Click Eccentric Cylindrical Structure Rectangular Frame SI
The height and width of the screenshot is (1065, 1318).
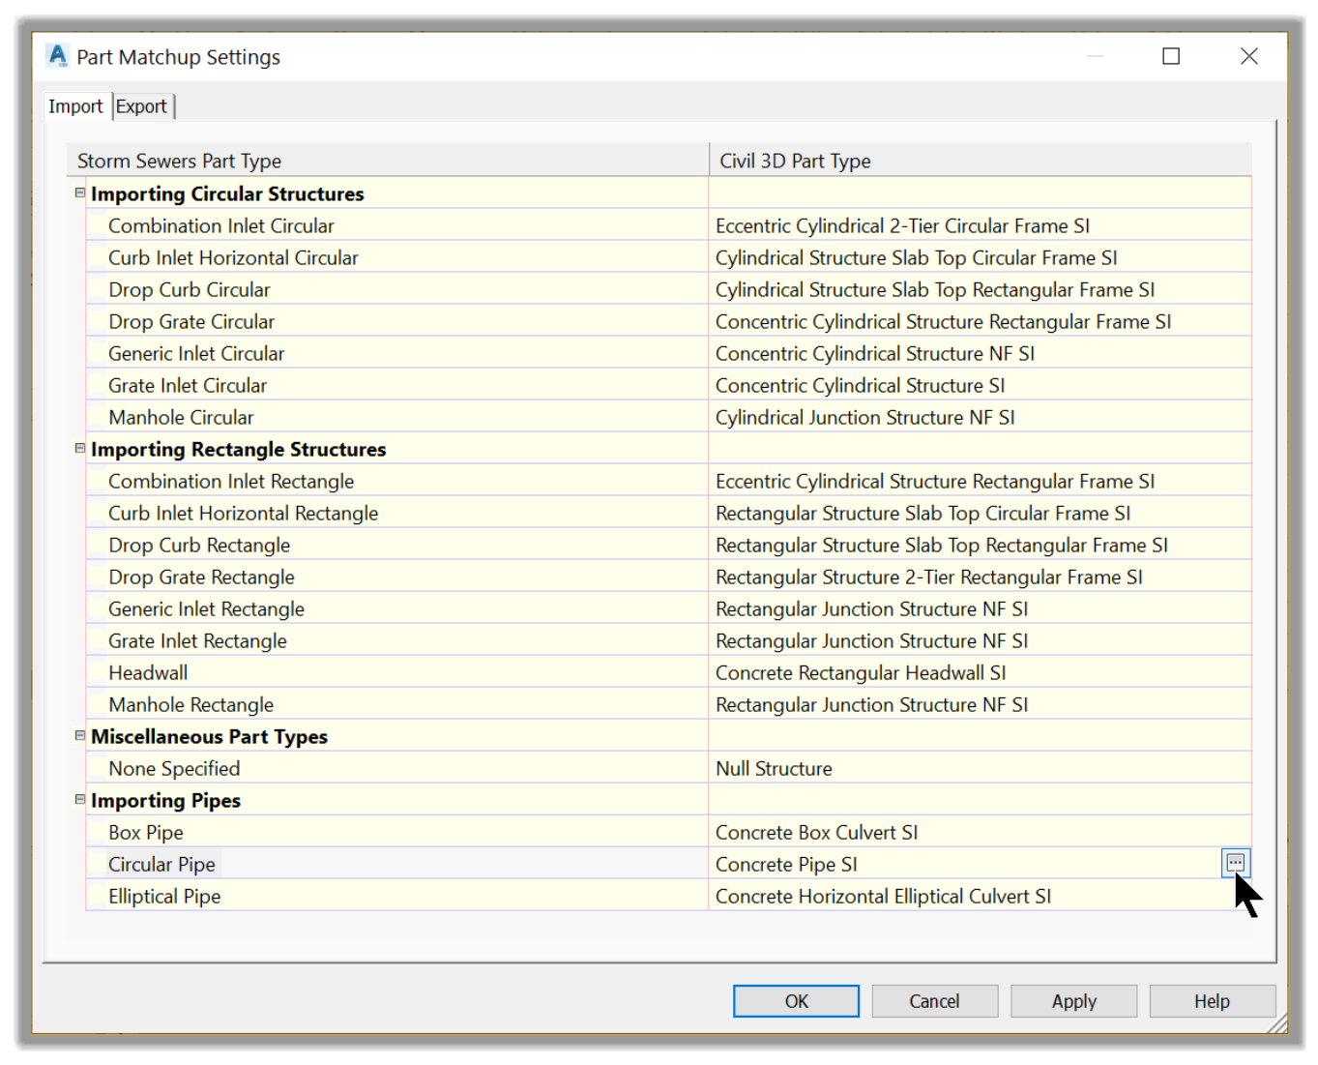(x=980, y=481)
